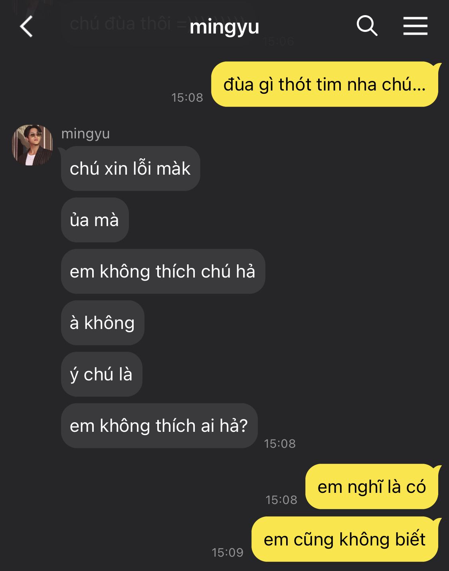The height and width of the screenshot is (571, 449).
Task: Tap the 15:09 timestamp
Action: tap(227, 552)
